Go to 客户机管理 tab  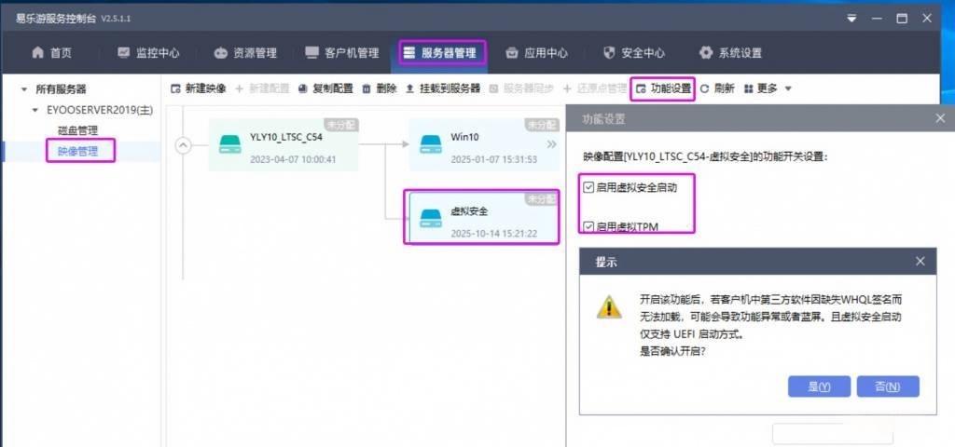(341, 53)
